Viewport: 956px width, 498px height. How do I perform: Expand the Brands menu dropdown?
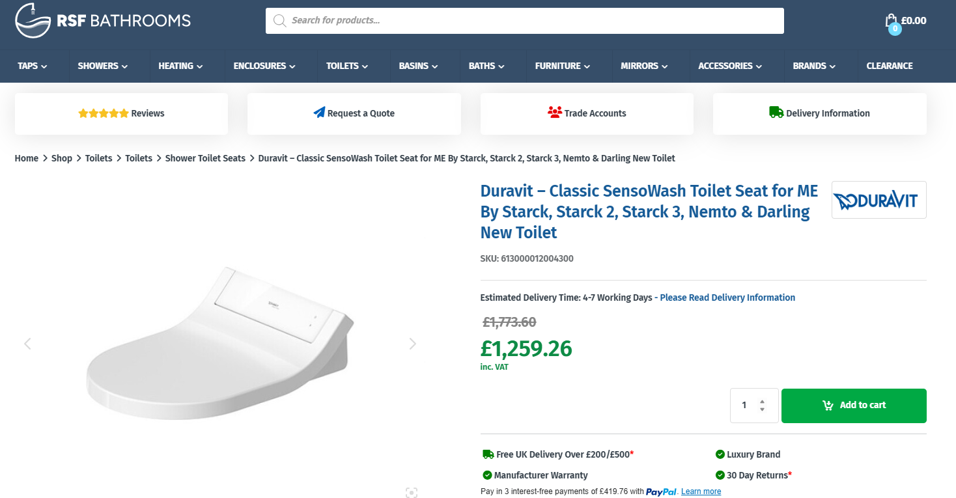pyautogui.click(x=813, y=66)
